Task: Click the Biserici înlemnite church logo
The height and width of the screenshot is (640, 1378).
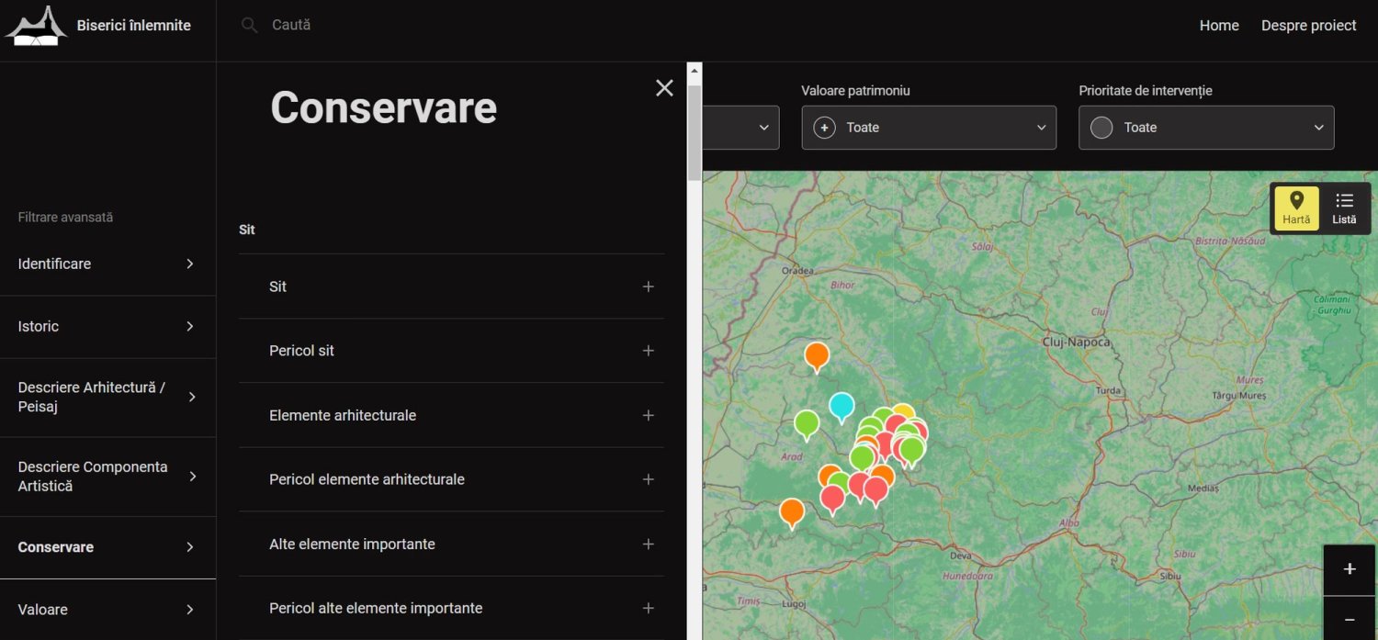Action: (x=37, y=26)
